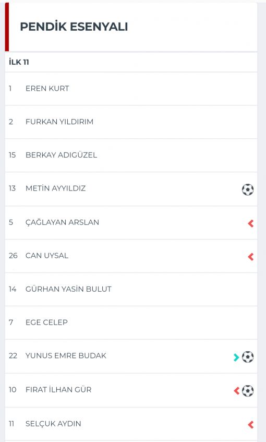The height and width of the screenshot is (442, 266).
Task: Click the name Çağlayan Arslan
Action: coord(62,222)
